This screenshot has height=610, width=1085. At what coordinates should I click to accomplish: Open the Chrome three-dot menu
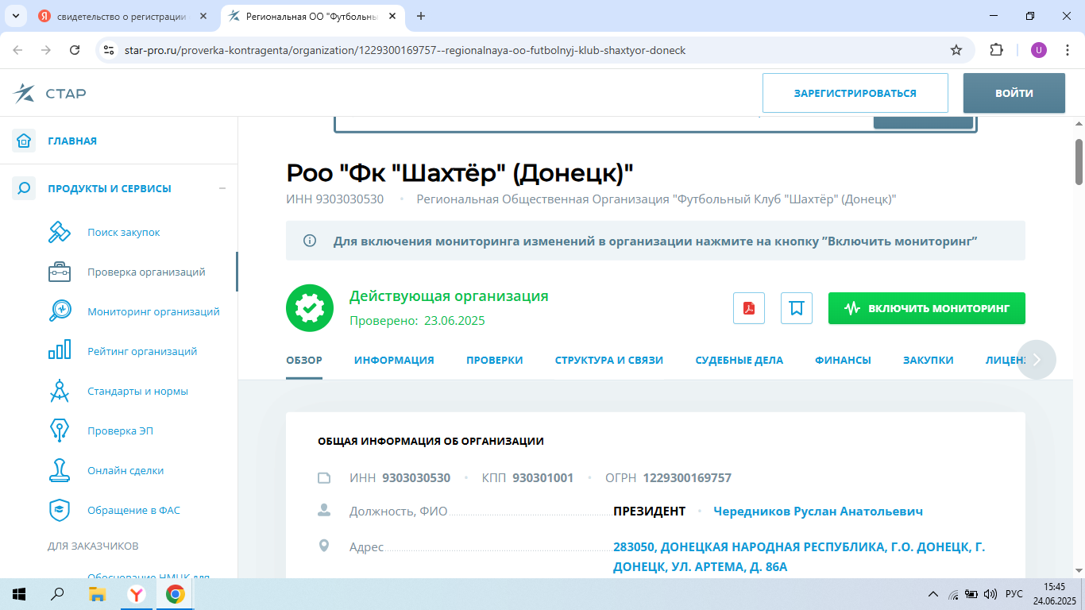(1067, 50)
